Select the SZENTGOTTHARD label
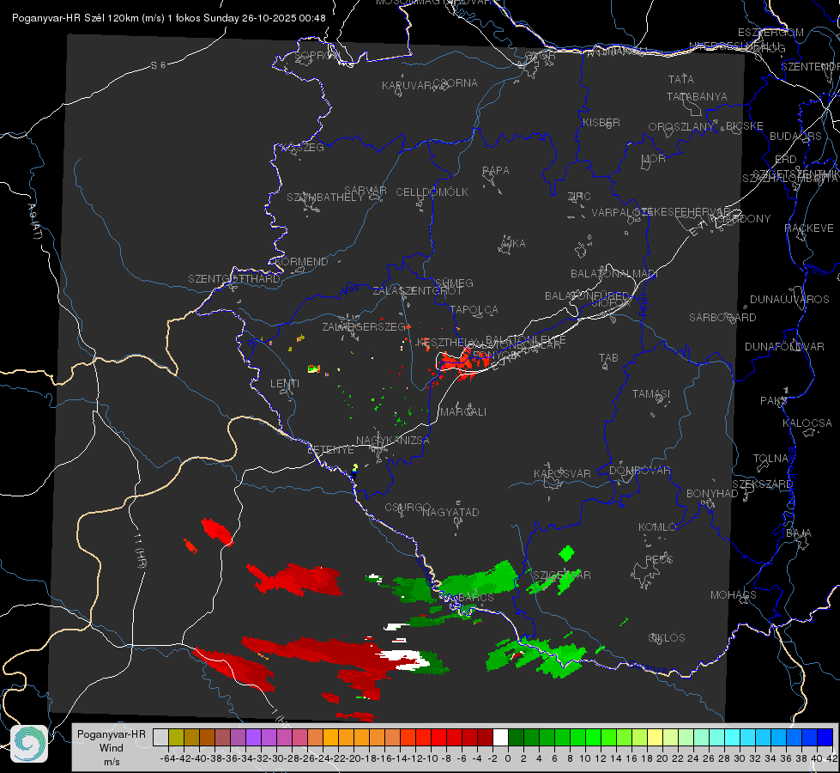Image resolution: width=840 pixels, height=773 pixels. click(234, 278)
